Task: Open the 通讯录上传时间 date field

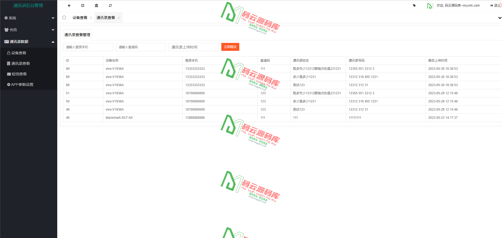Action: pyautogui.click(x=193, y=47)
